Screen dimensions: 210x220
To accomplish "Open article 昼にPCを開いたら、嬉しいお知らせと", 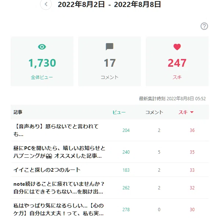I will [59, 152].
